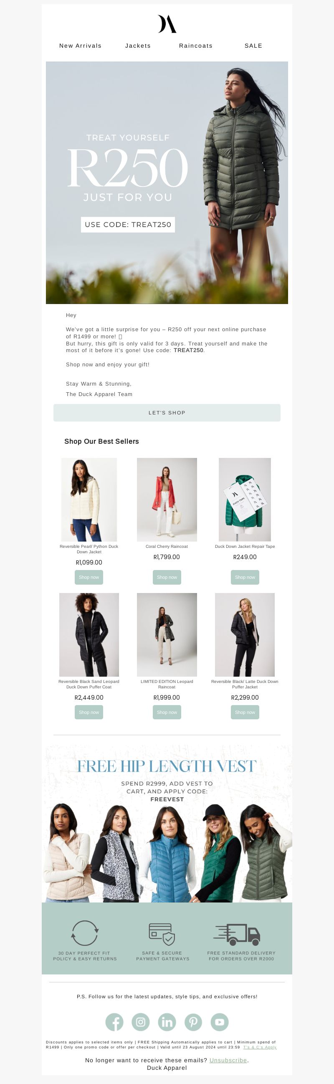Viewport: 334px width, 1084px height.
Task: Open the Leopard Raincoat product thumbnail
Action: [167, 634]
